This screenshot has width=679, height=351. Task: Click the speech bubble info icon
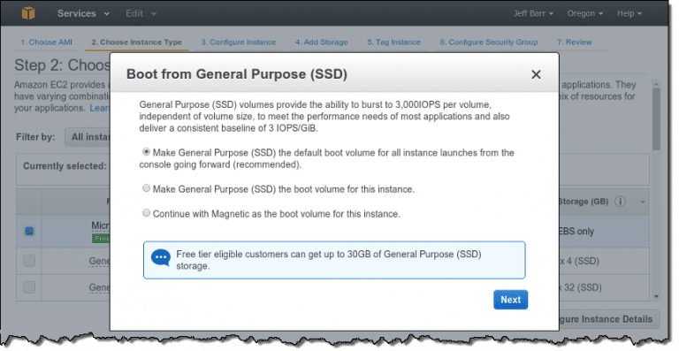point(161,258)
